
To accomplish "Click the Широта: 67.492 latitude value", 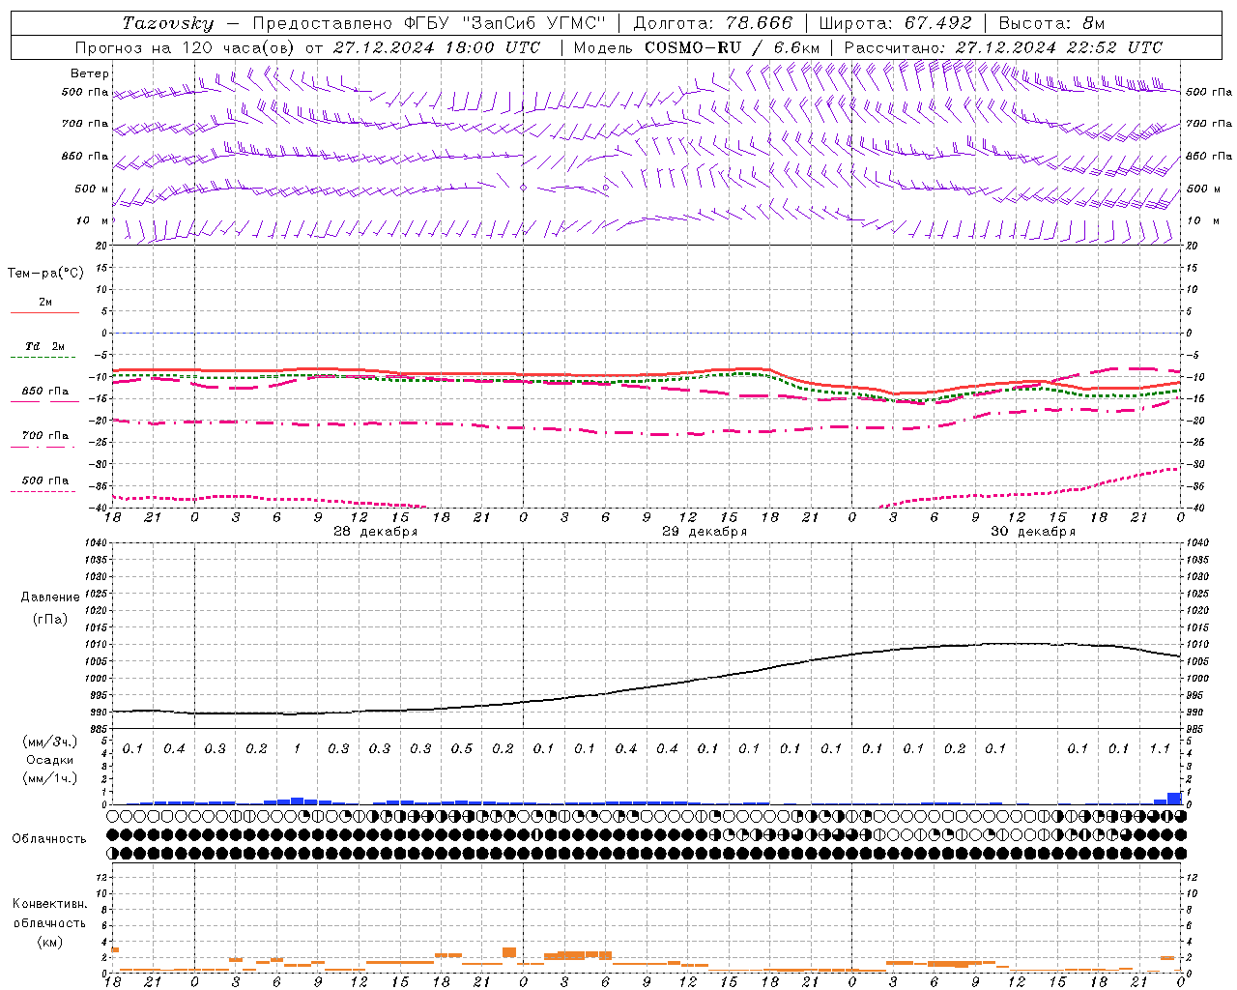I will point(895,23).
